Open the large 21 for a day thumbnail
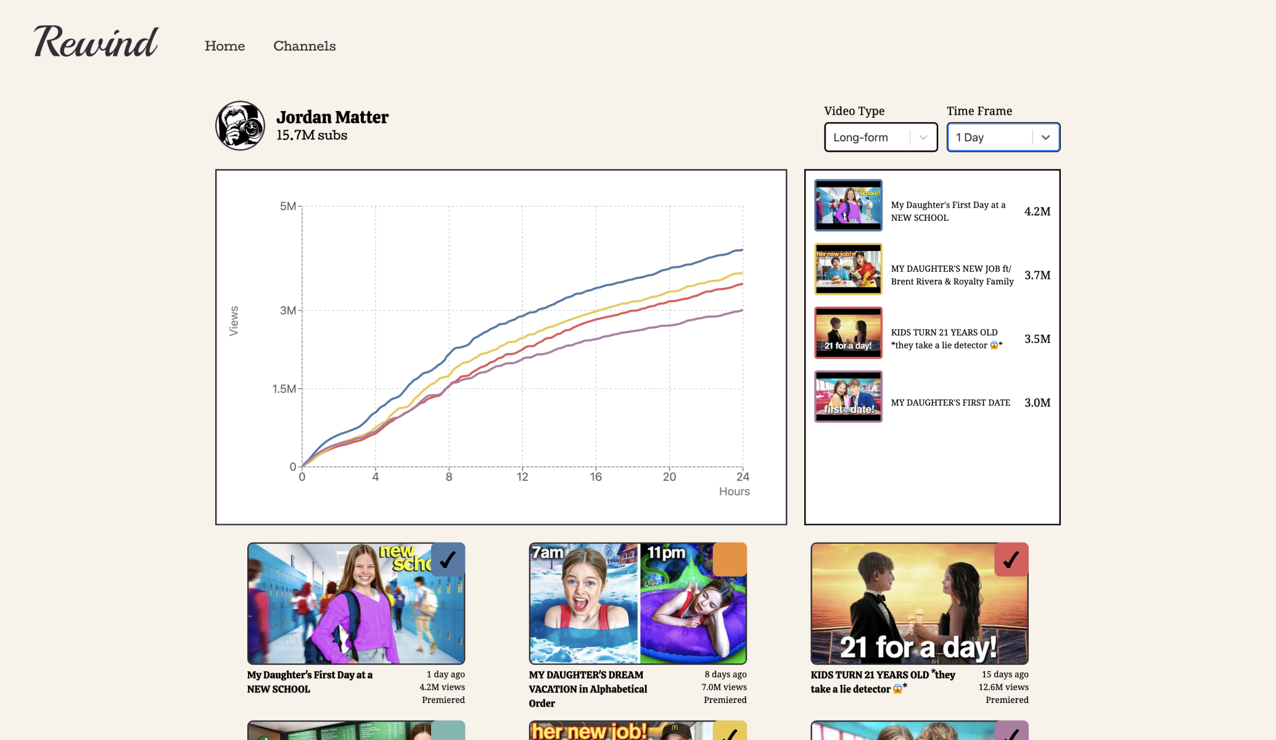 click(920, 604)
